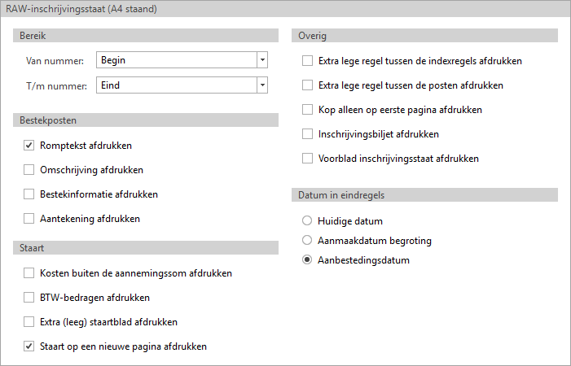Enable Inschrijvingsbiljet afdrukken checkbox

pyautogui.click(x=307, y=134)
